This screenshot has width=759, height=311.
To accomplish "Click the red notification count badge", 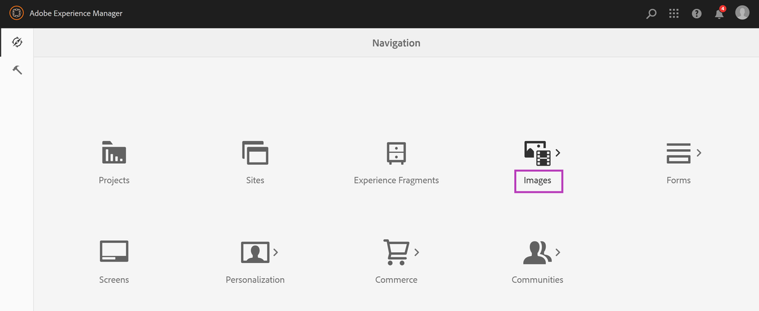I will coord(723,9).
